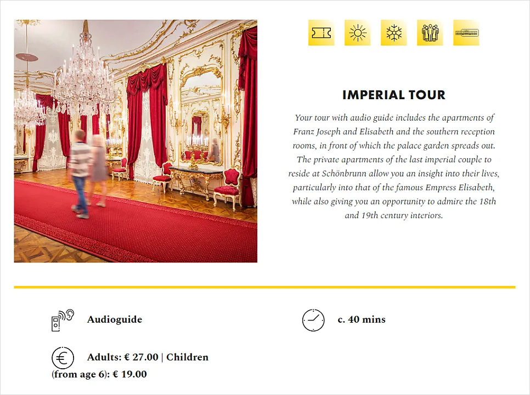Click the Audioguide label
The height and width of the screenshot is (395, 530).
(114, 319)
